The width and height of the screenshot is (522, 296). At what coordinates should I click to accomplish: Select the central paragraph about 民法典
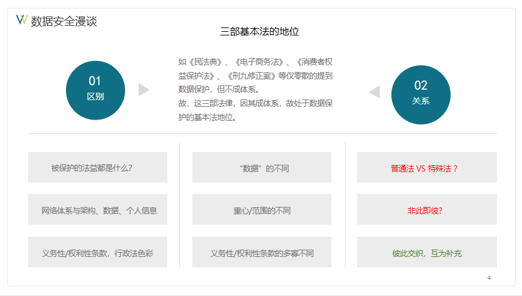pyautogui.click(x=255, y=90)
